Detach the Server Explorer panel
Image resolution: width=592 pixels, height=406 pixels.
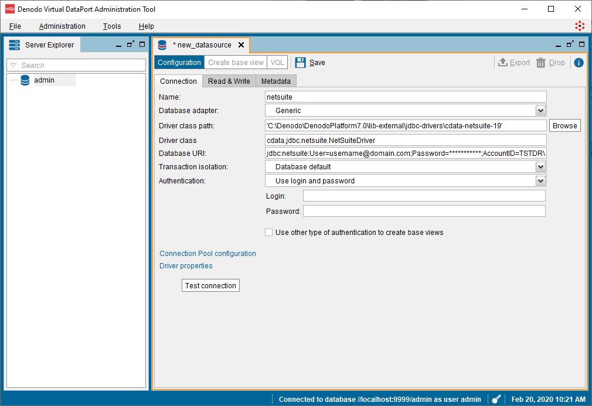(130, 44)
